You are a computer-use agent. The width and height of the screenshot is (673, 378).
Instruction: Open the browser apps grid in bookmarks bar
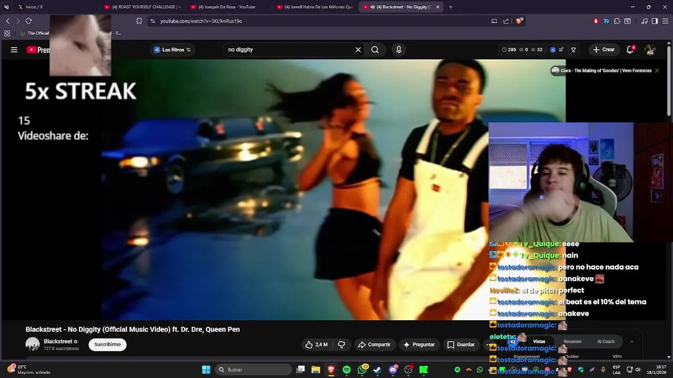coord(7,33)
